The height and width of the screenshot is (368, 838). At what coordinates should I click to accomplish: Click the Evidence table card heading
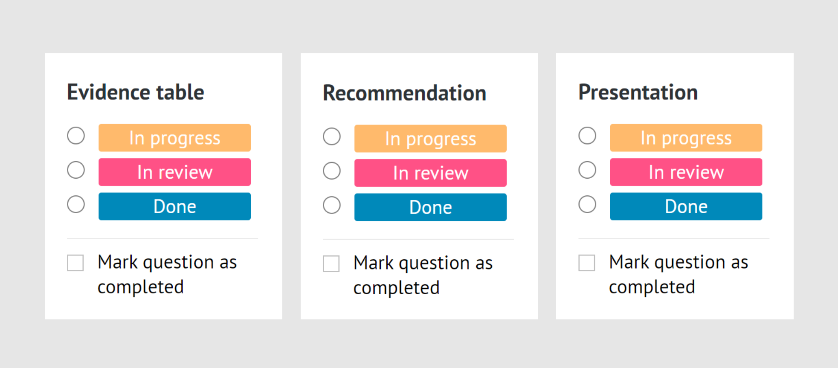click(135, 92)
